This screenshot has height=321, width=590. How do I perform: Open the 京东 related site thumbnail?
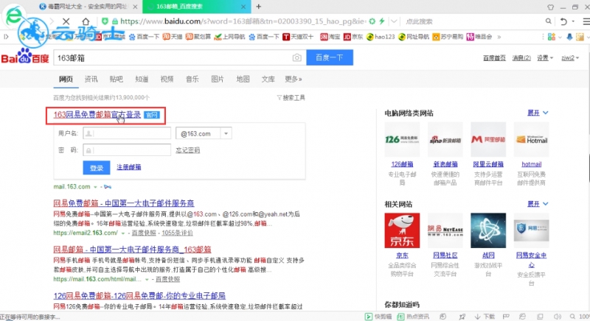[x=402, y=230]
